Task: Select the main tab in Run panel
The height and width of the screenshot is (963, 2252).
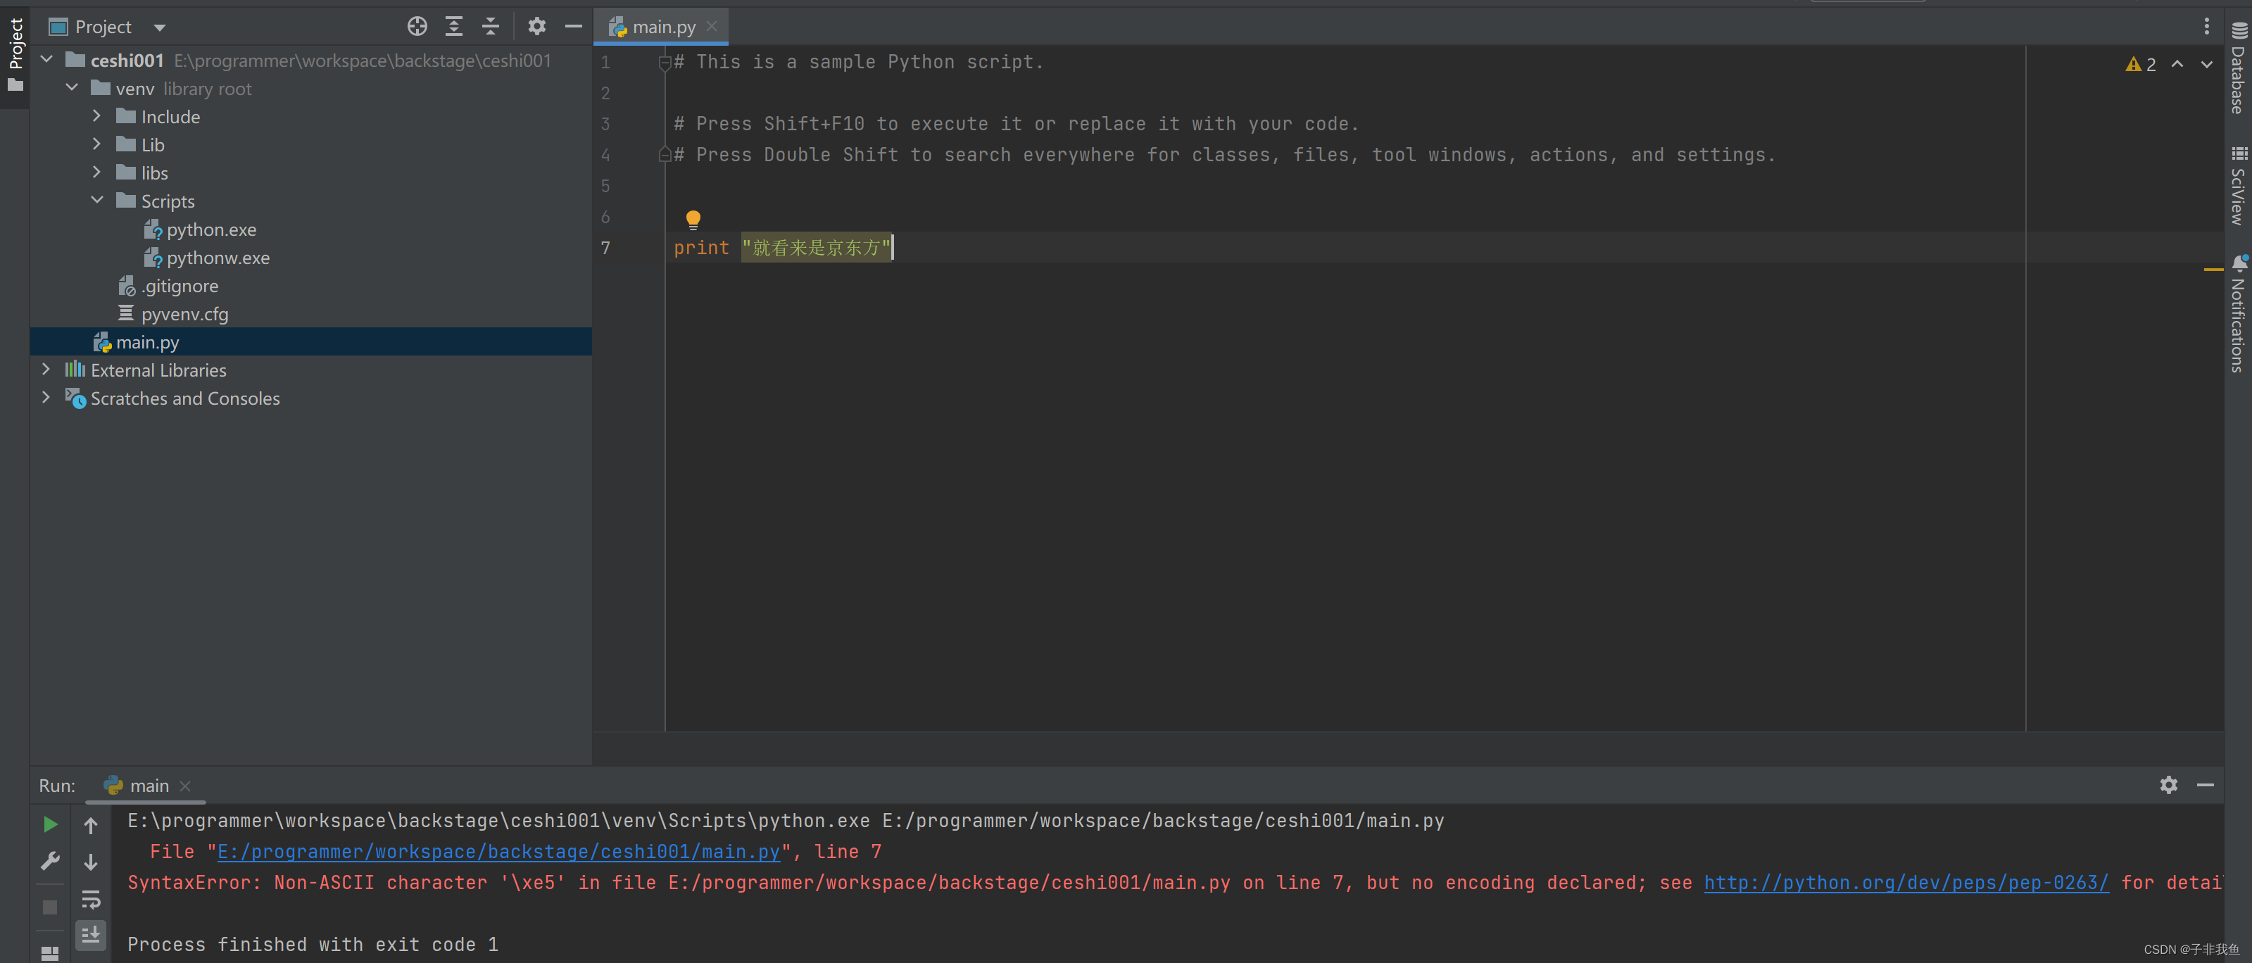Action: 147,786
